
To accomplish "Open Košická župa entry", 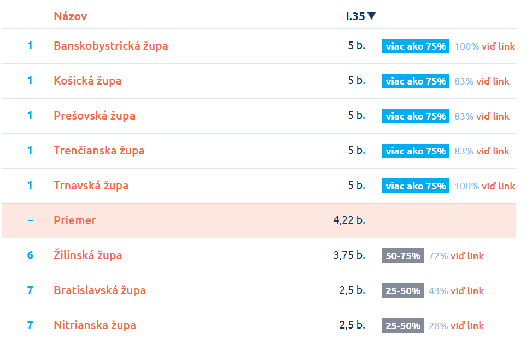I will click(87, 81).
